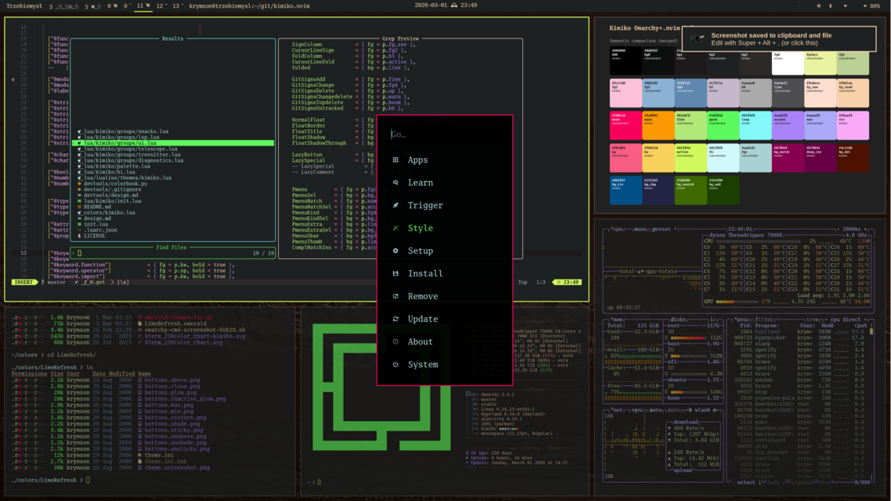Switch to workspace 12 in top bar

click(x=161, y=5)
